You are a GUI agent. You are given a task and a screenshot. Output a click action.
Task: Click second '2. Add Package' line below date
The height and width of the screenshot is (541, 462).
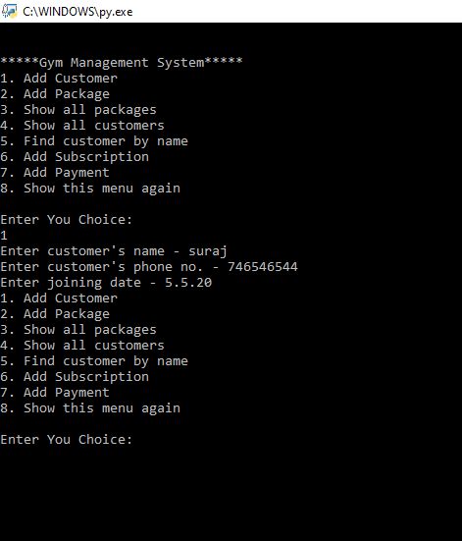click(x=55, y=314)
